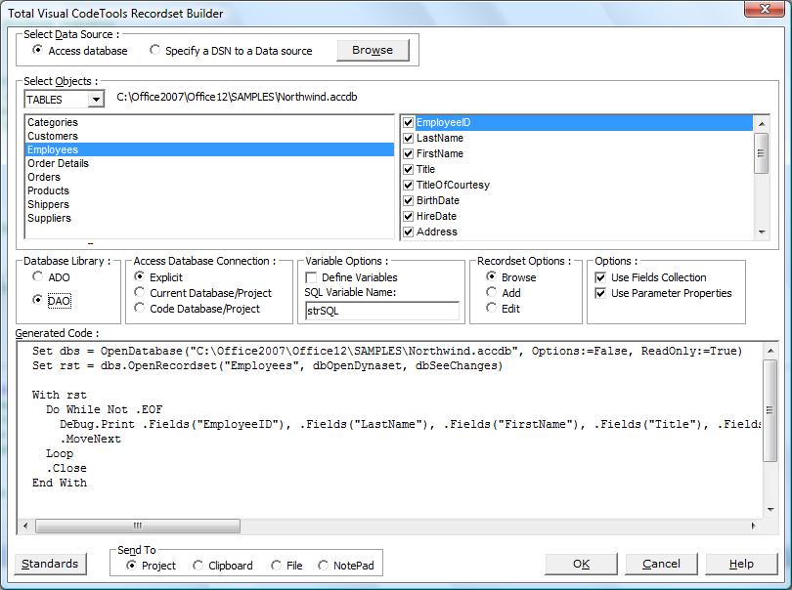Uncheck Use Fields Collection option
This screenshot has width=792, height=590.
pos(601,277)
